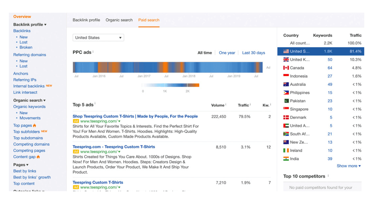Viewport: 373px width, 204px height.
Task: Click the flame icon beside Content gap
Action: (38, 157)
